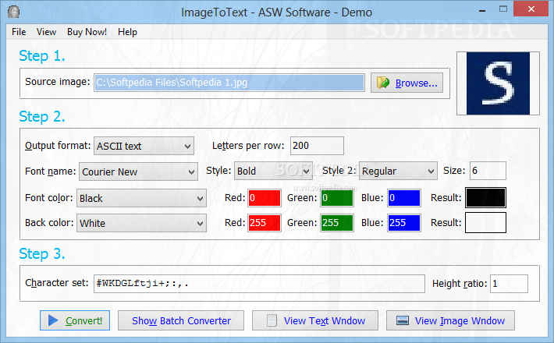
Task: Click the "Height ratio:" label
Action: [460, 284]
